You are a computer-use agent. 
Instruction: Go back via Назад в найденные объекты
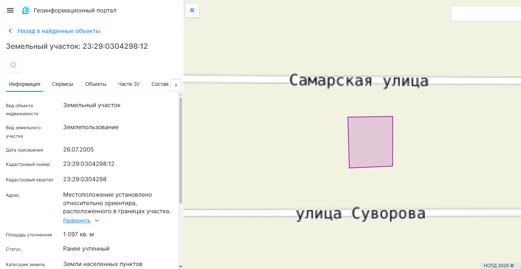click(x=59, y=31)
